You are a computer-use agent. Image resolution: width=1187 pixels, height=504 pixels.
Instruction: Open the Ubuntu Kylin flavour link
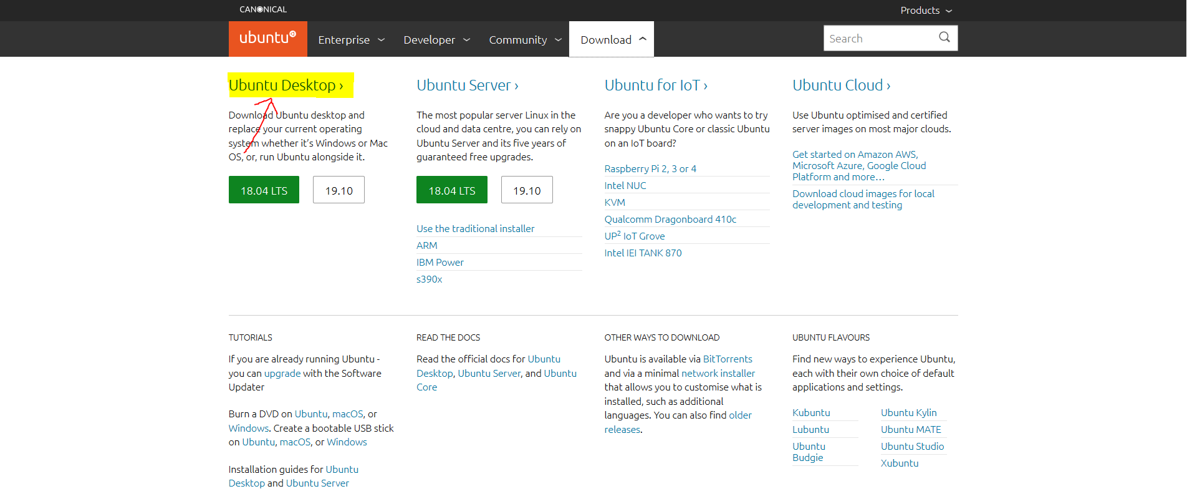click(x=908, y=413)
